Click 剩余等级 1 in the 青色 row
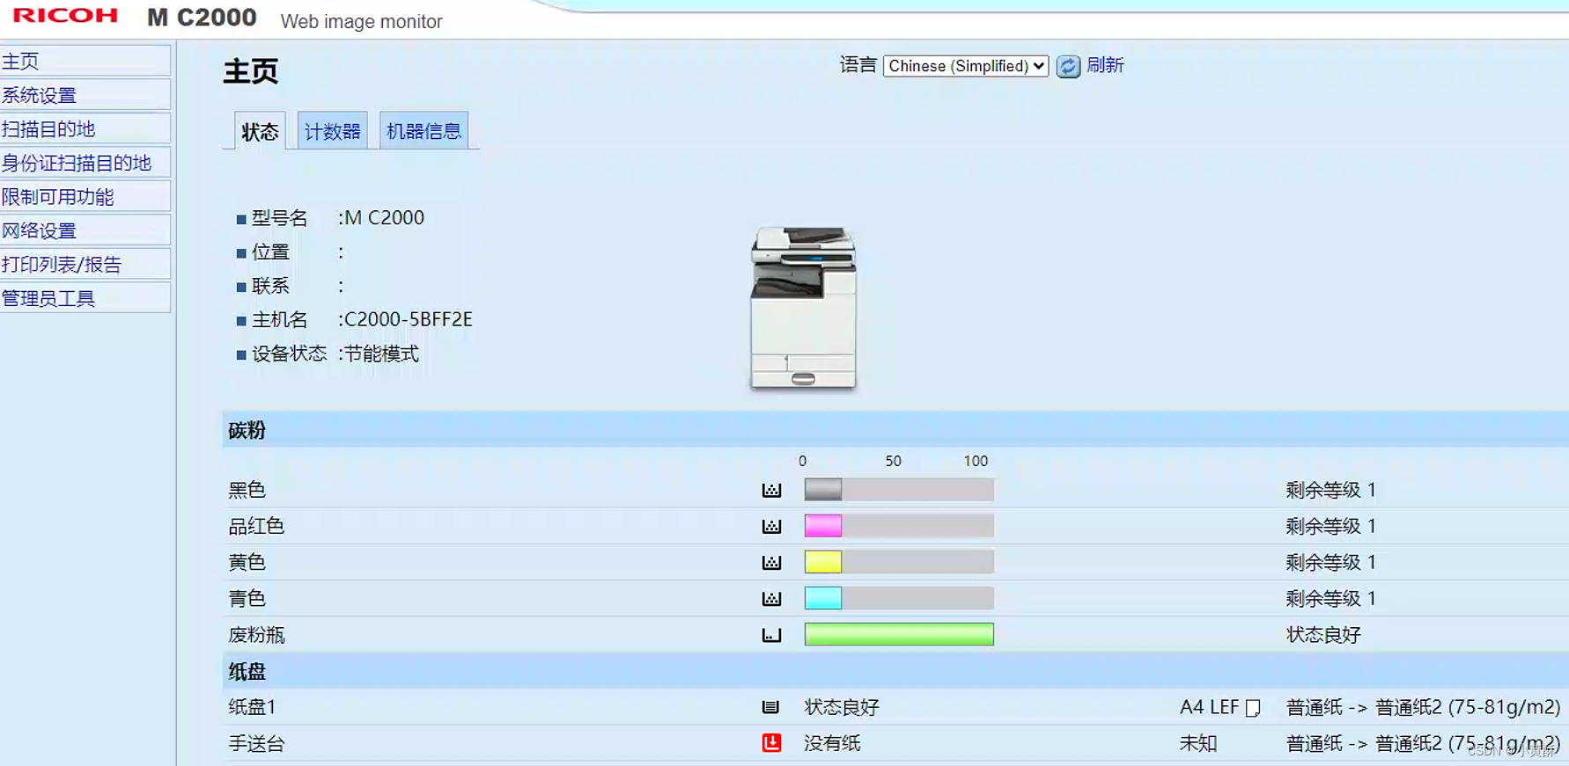The image size is (1569, 766). (x=1330, y=598)
